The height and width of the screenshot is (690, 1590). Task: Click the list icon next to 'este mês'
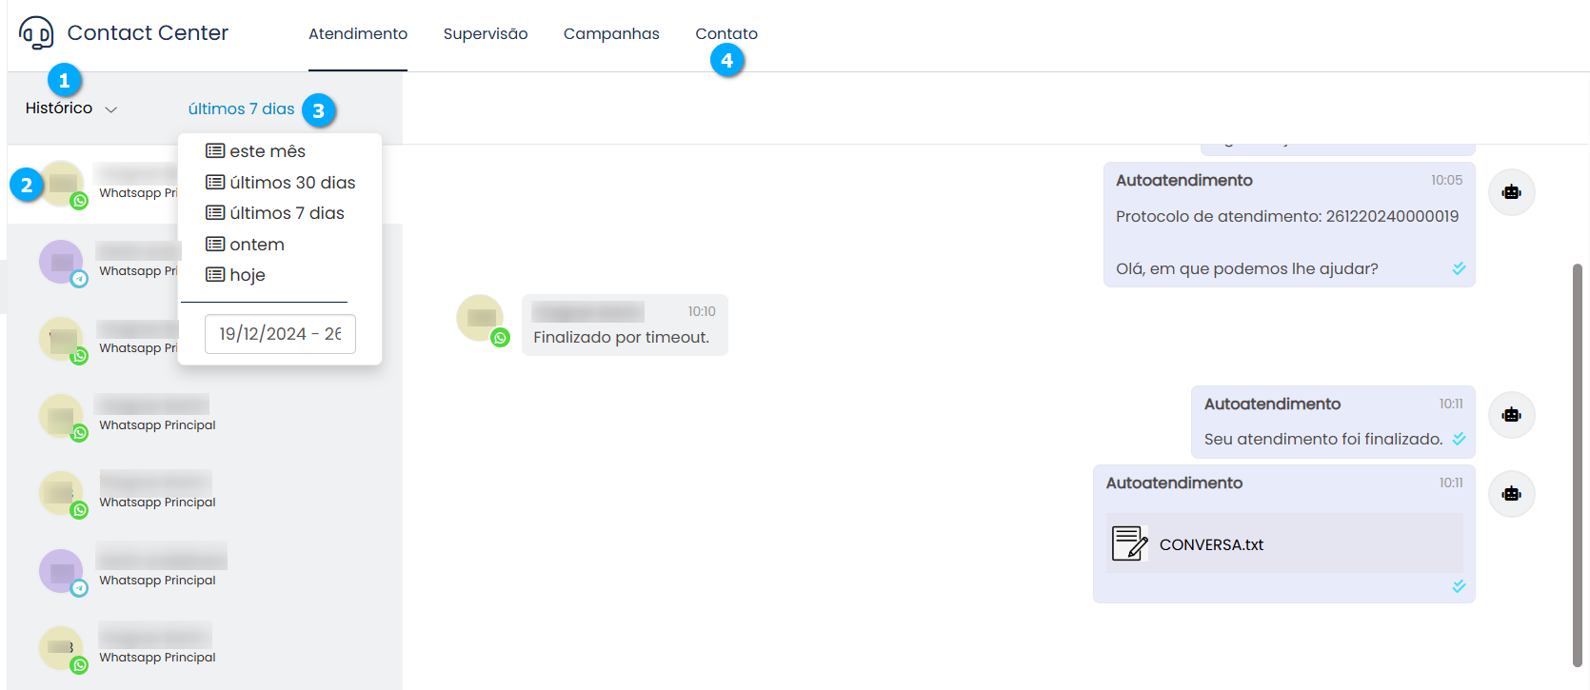[215, 151]
